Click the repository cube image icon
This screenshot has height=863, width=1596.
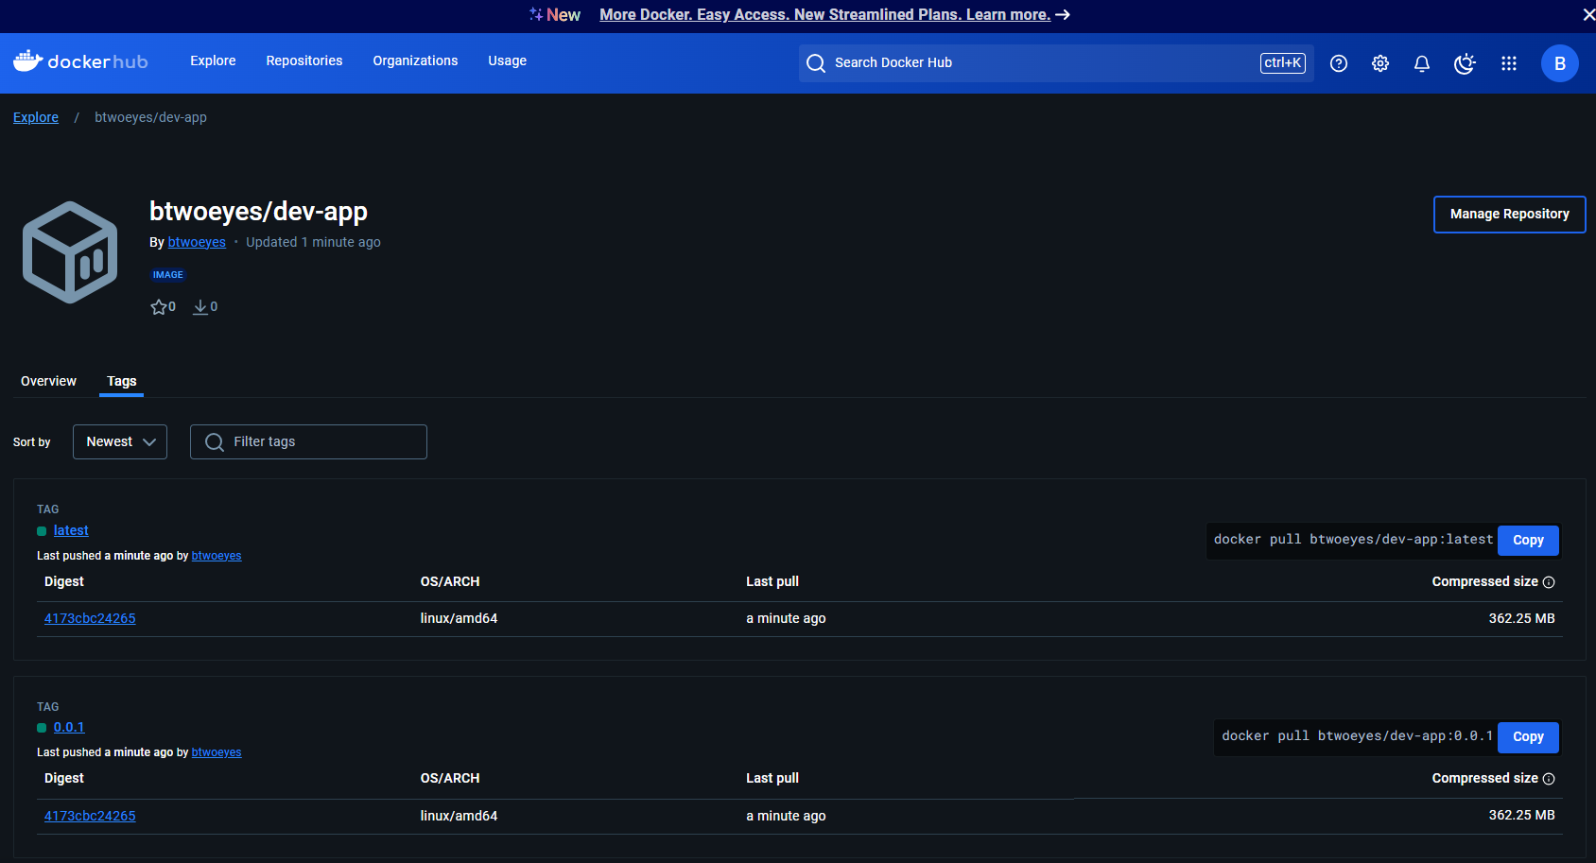pos(70,252)
